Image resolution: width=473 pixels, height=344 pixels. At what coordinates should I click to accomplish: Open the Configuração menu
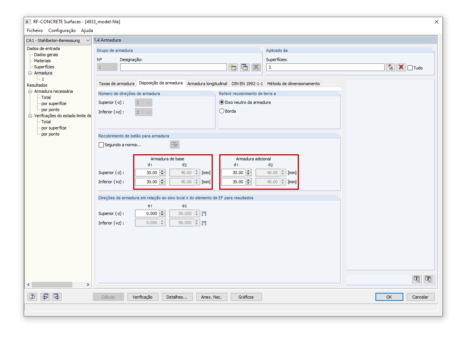[62, 31]
